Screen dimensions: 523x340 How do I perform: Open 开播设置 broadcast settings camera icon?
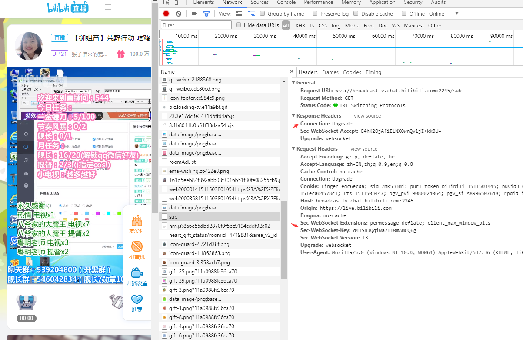[137, 273]
